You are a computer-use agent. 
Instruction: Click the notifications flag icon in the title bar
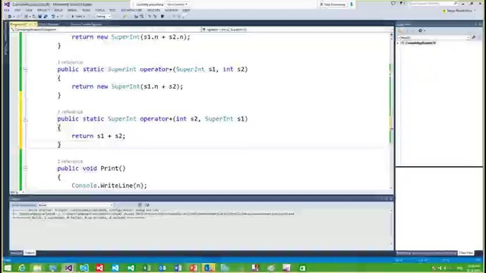pos(402,4)
